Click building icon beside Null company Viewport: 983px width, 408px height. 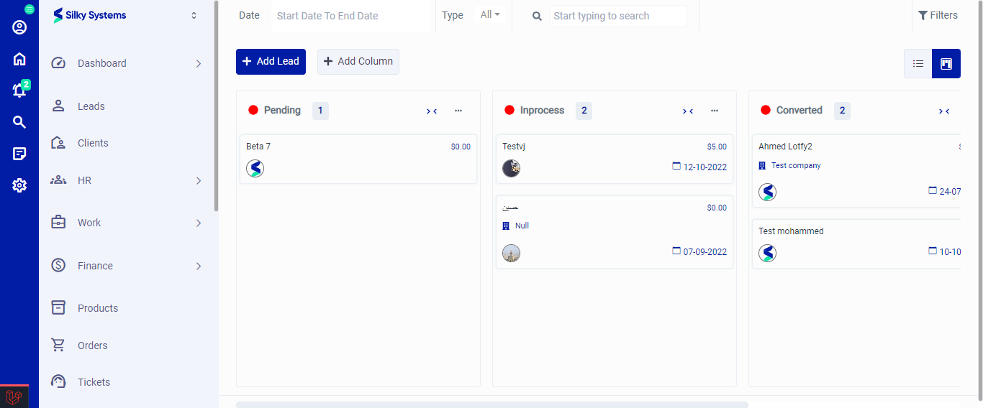[506, 226]
